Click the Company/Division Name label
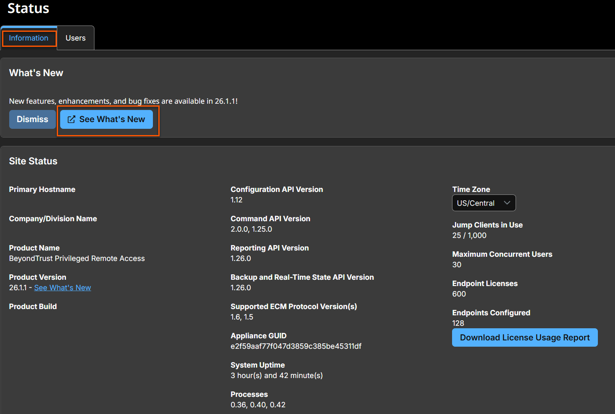615x414 pixels. [53, 219]
